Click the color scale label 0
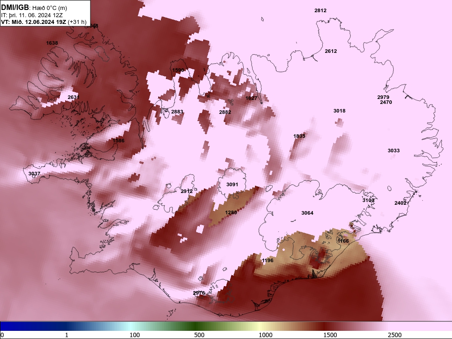Viewport: 452px width, 339px height. [x=2, y=335]
